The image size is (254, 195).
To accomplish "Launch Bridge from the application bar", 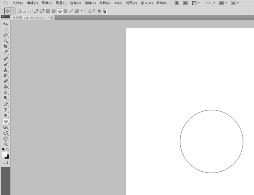I will [177, 3].
